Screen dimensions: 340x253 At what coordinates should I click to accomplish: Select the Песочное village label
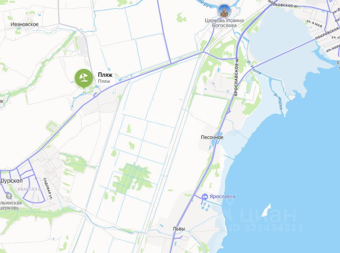tap(212, 137)
